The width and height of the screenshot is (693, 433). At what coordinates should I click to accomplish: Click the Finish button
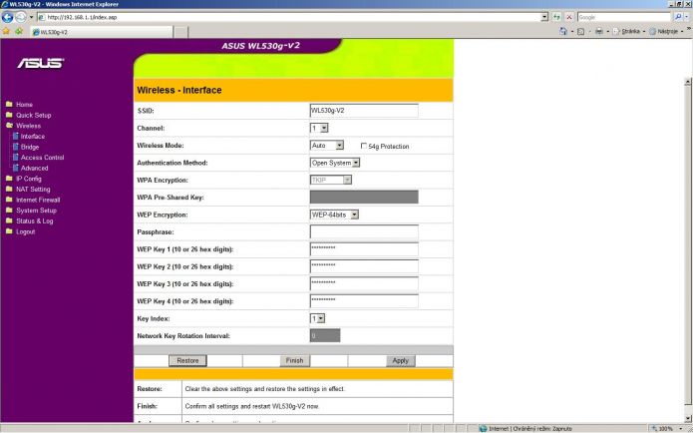point(294,360)
